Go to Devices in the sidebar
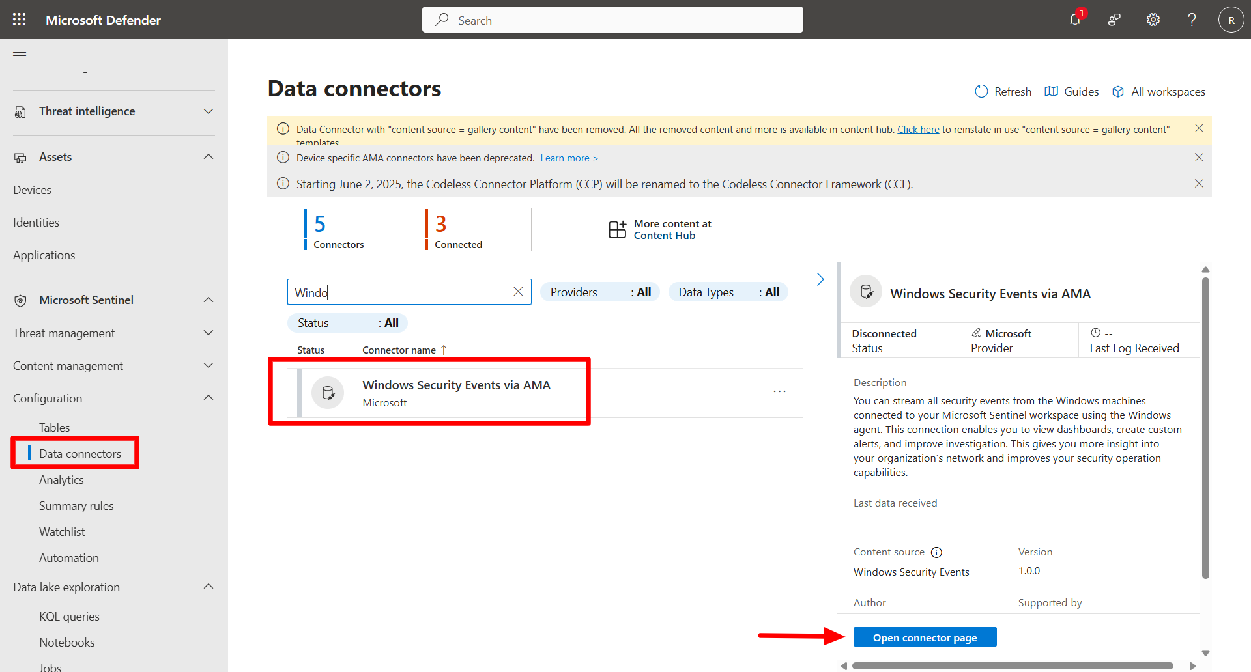The height and width of the screenshot is (672, 1251). tap(32, 190)
